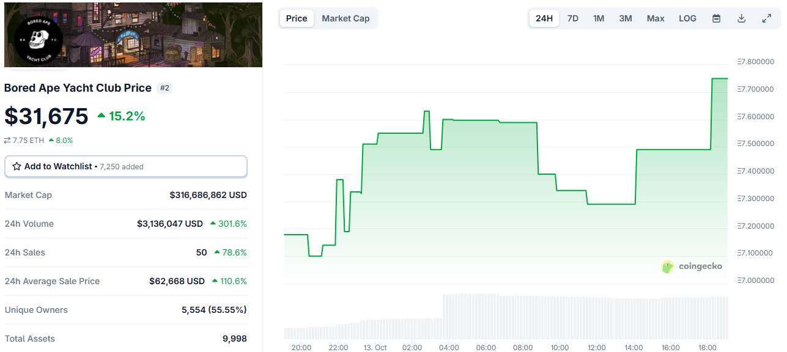This screenshot has width=787, height=352.
Task: Switch chart to Market Cap view
Action: pos(345,18)
